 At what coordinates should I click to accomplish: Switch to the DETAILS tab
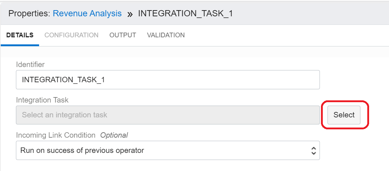pos(20,35)
